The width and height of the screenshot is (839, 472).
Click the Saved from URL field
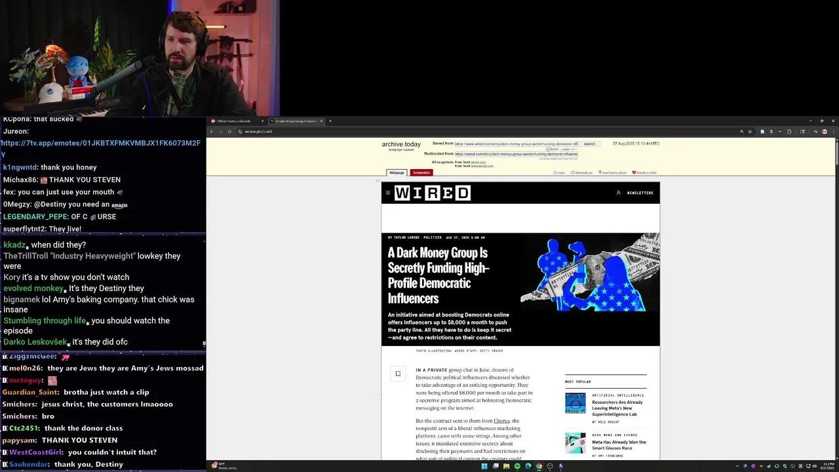click(x=517, y=144)
